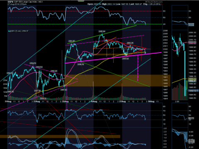Click the 20M volume axis label
Image resolution: width=199 pixels, height=149 pixels.
[5, 84]
